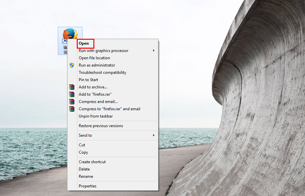Choose Open from the context menu
The width and height of the screenshot is (305, 196).
tap(84, 43)
